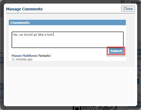
Task: Submit the typed comment
Action: click(x=116, y=51)
